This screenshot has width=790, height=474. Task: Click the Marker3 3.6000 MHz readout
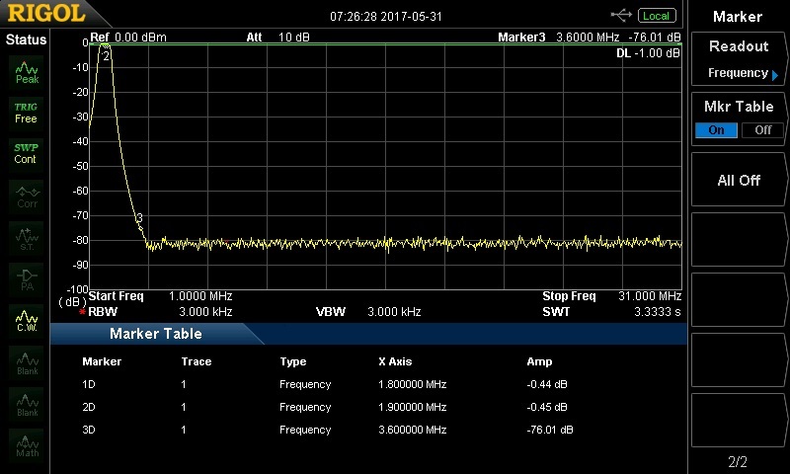(x=589, y=38)
